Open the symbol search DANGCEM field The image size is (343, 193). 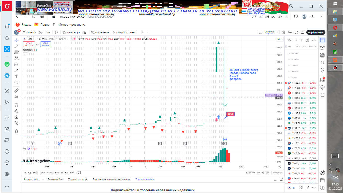click(x=29, y=32)
